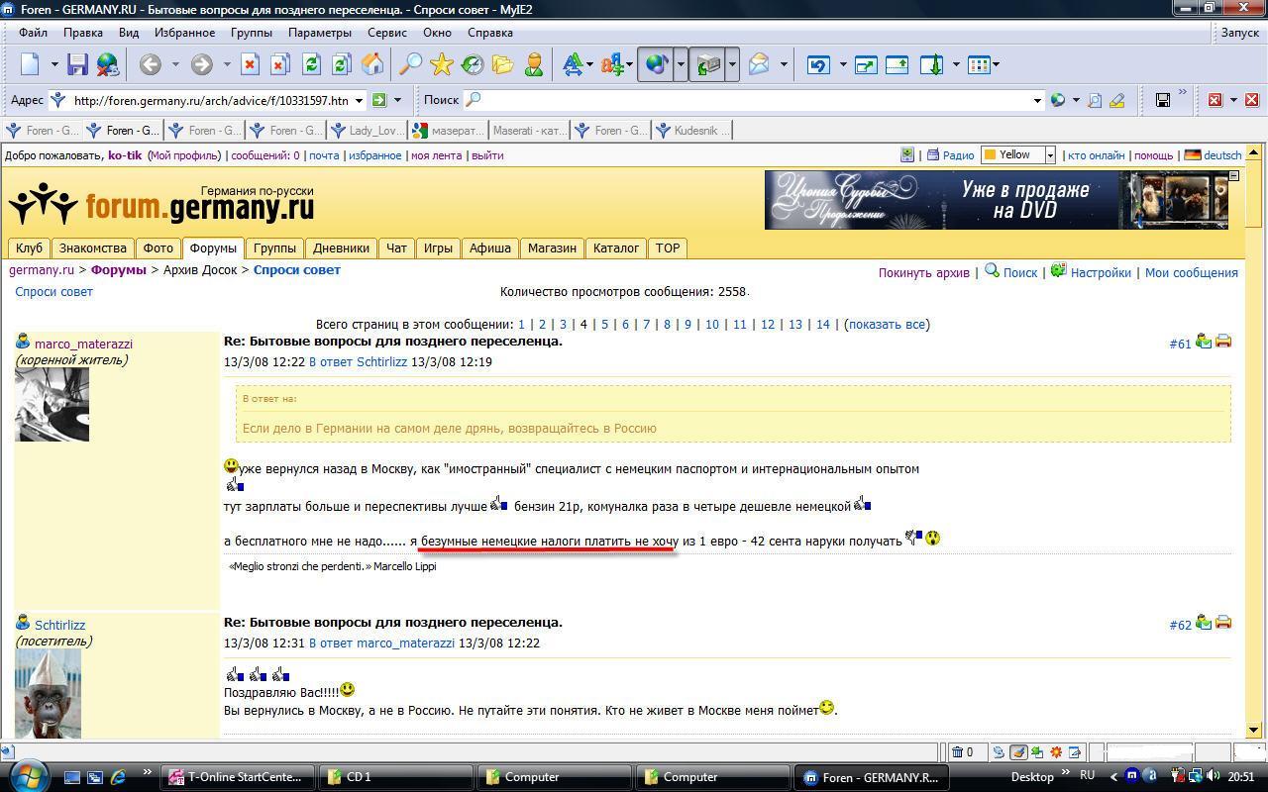Click the History clock icon
The image size is (1268, 792).
pos(473,65)
